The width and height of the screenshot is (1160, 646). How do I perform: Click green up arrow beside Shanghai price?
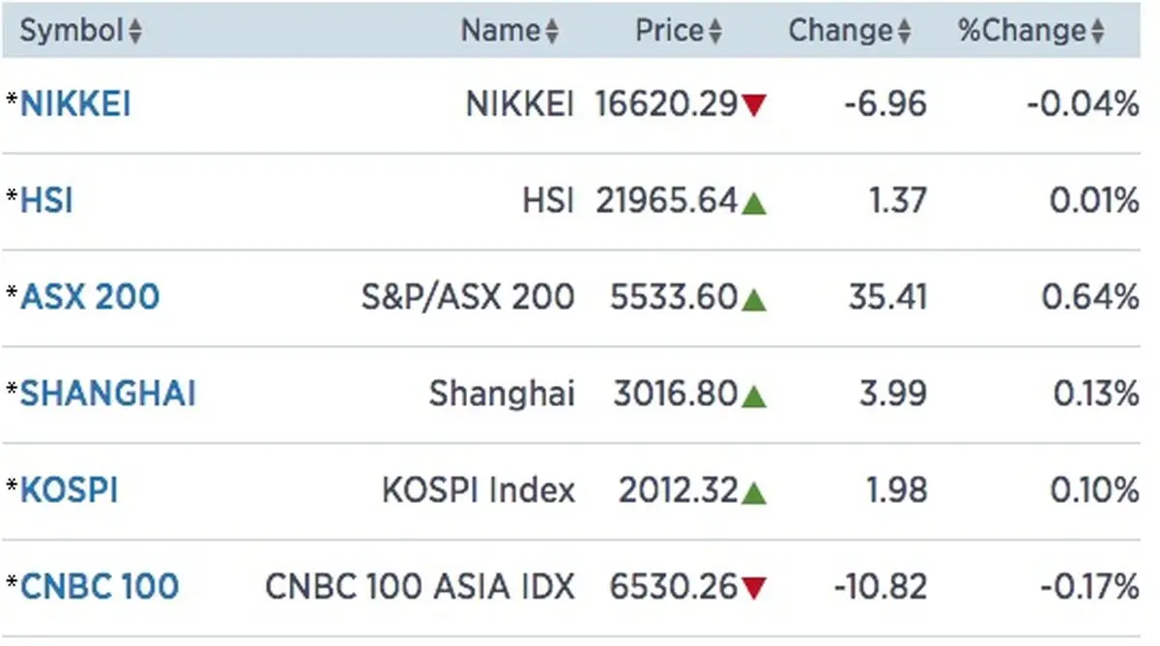click(x=754, y=395)
